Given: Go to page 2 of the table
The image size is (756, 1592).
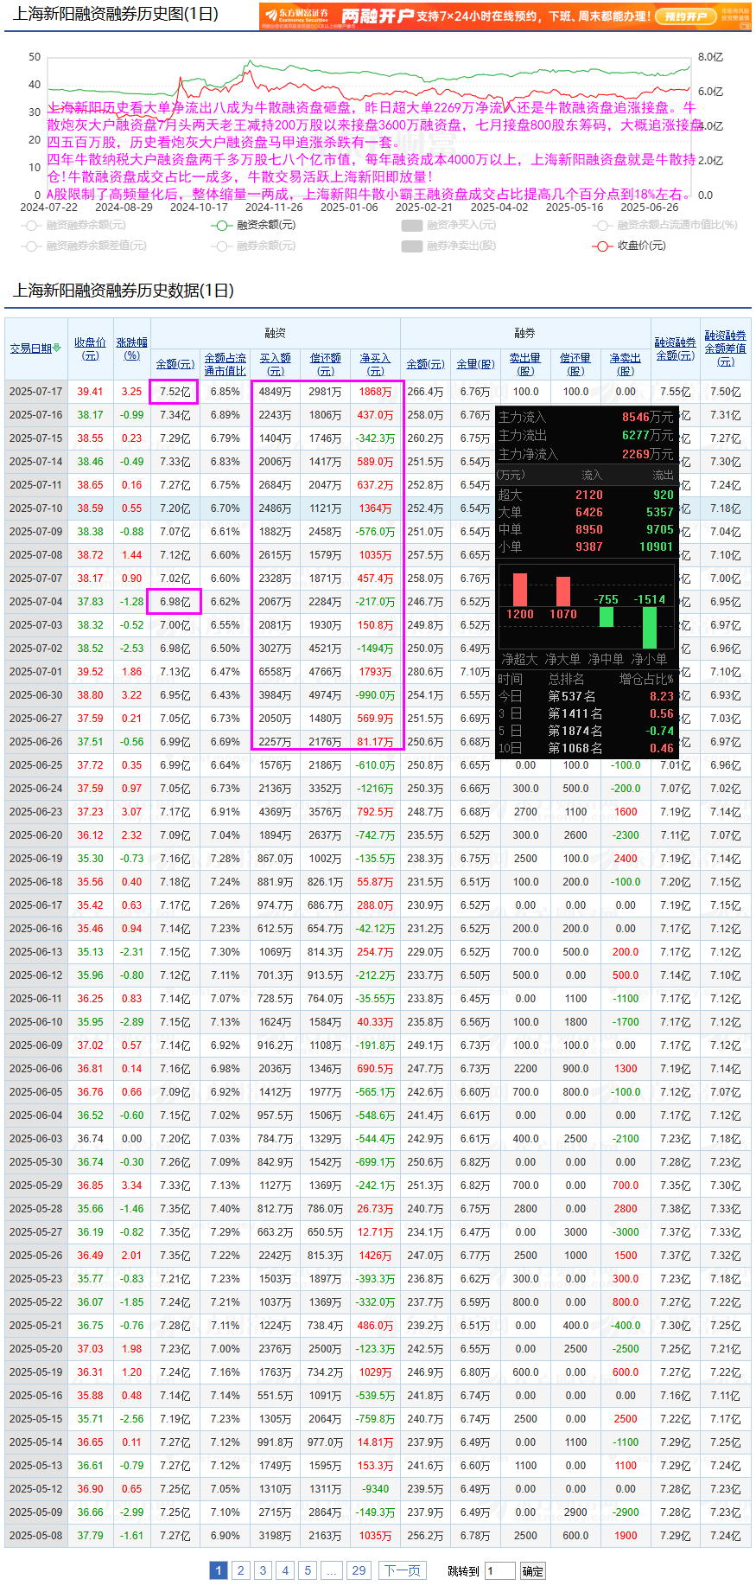Looking at the screenshot, I should [x=241, y=1570].
